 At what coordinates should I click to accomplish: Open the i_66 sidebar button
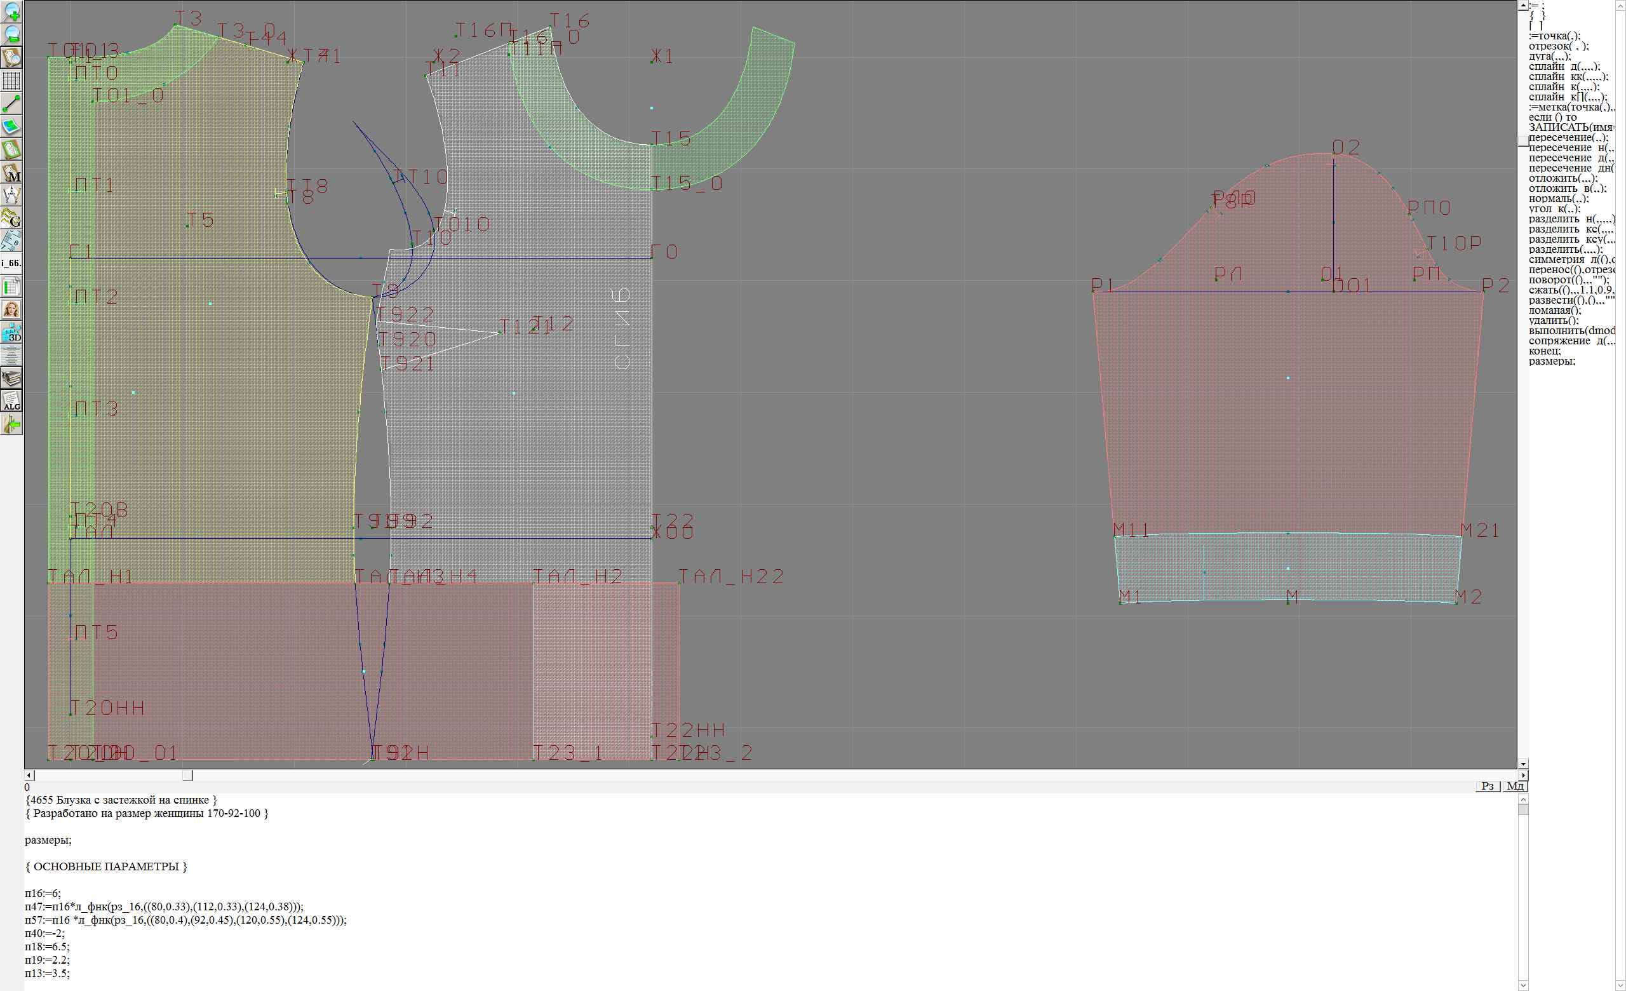(12, 263)
